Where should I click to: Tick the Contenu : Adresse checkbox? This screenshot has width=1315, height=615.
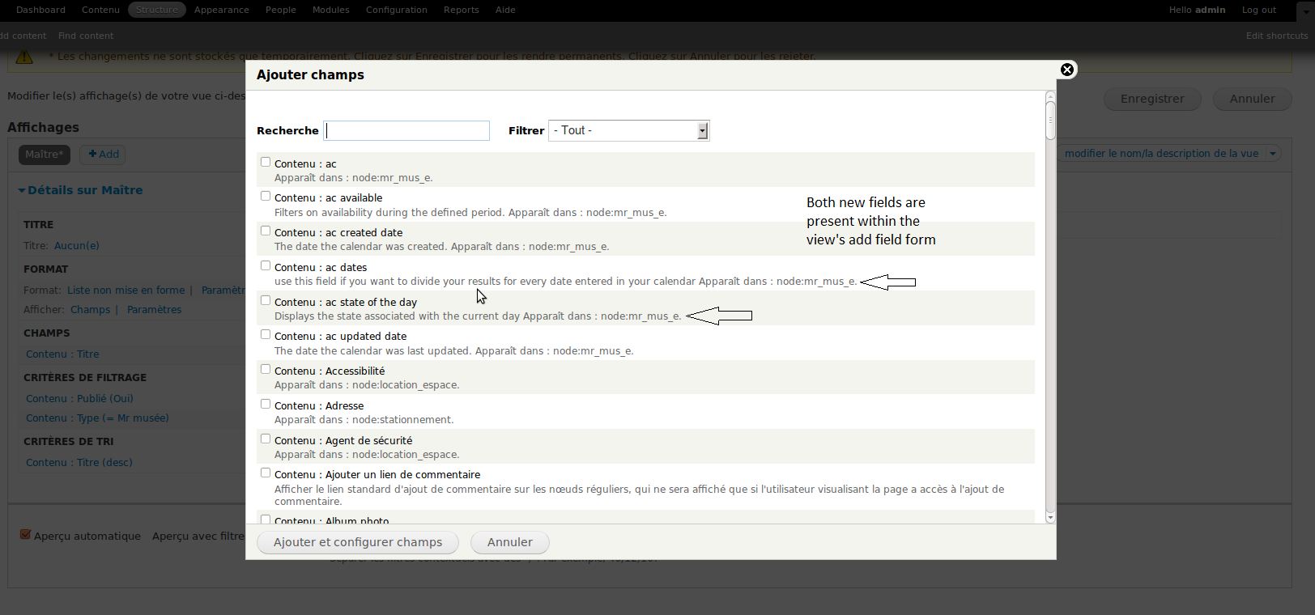(x=266, y=404)
